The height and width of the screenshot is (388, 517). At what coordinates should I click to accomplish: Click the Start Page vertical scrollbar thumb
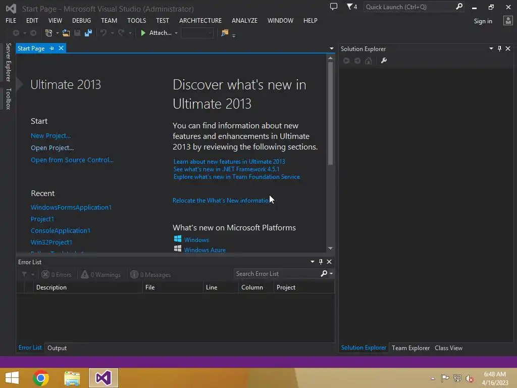(330, 113)
